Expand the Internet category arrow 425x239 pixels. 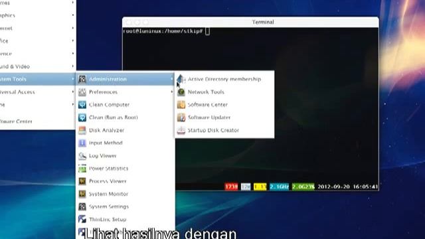pyautogui.click(x=72, y=28)
